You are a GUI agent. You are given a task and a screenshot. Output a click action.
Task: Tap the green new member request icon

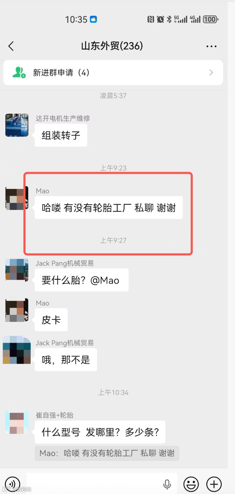pos(19,72)
